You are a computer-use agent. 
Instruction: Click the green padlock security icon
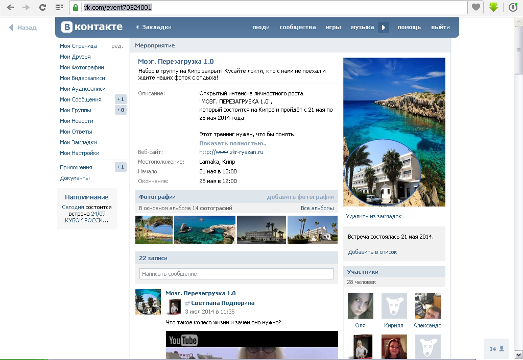click(x=76, y=7)
